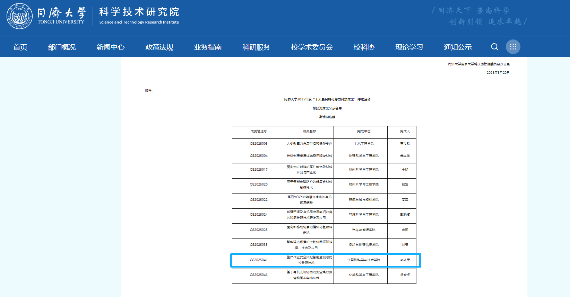Screen dimensions: 570x297
Task: Select 新闻中心 from the navigation bar
Action: pos(110,47)
